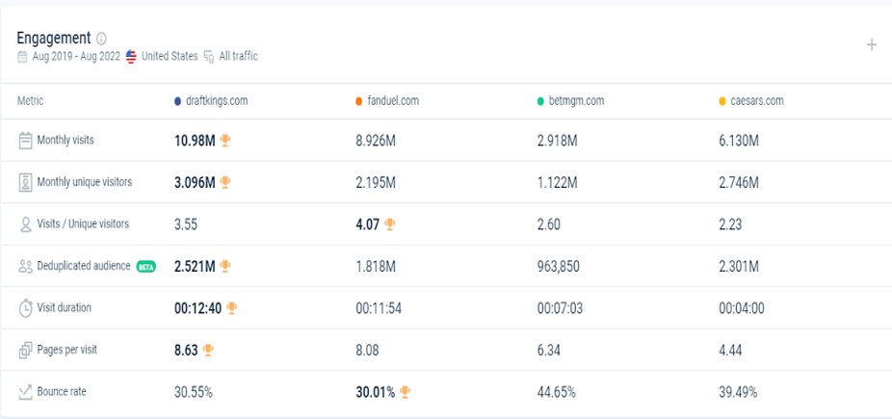The height and width of the screenshot is (419, 892).
Task: Click the trophy next to 4.07
Action: pyautogui.click(x=390, y=224)
